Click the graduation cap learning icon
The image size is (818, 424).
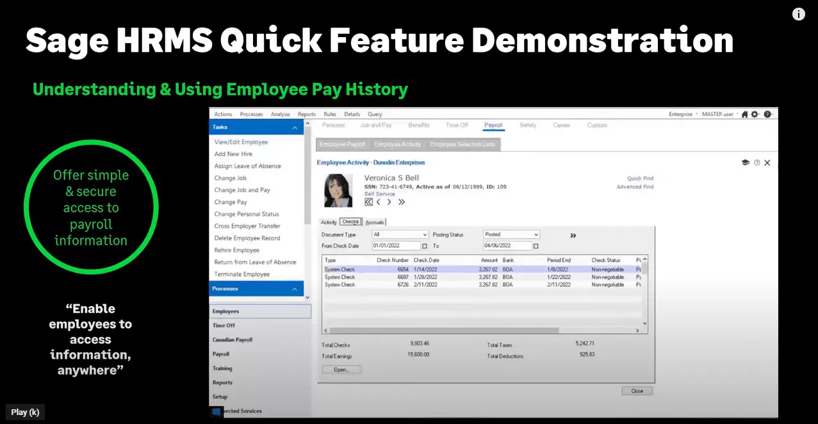(x=745, y=163)
